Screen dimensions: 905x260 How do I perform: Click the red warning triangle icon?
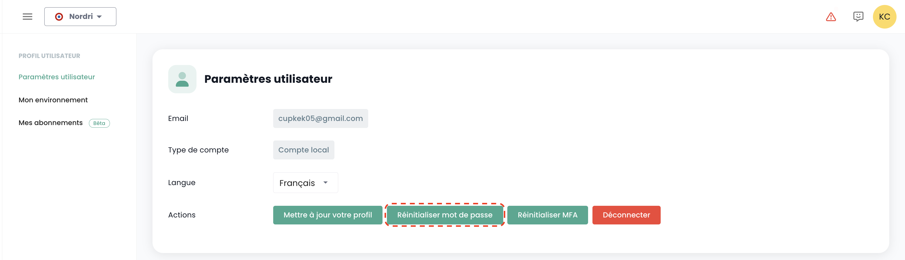(831, 17)
